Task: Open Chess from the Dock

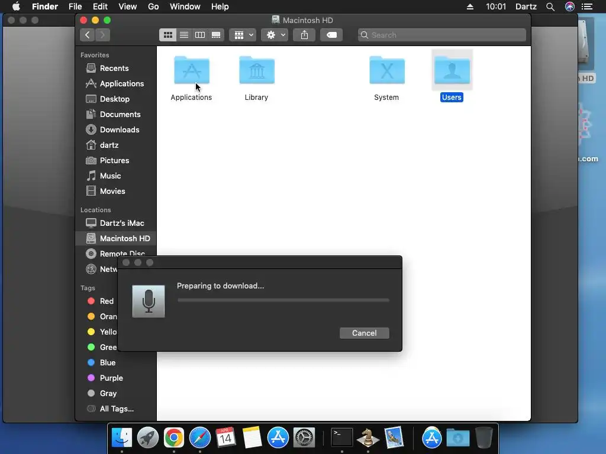Action: click(368, 437)
